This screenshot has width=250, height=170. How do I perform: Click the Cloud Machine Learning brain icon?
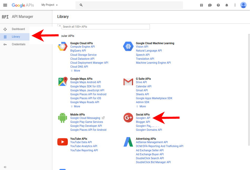point(128,46)
